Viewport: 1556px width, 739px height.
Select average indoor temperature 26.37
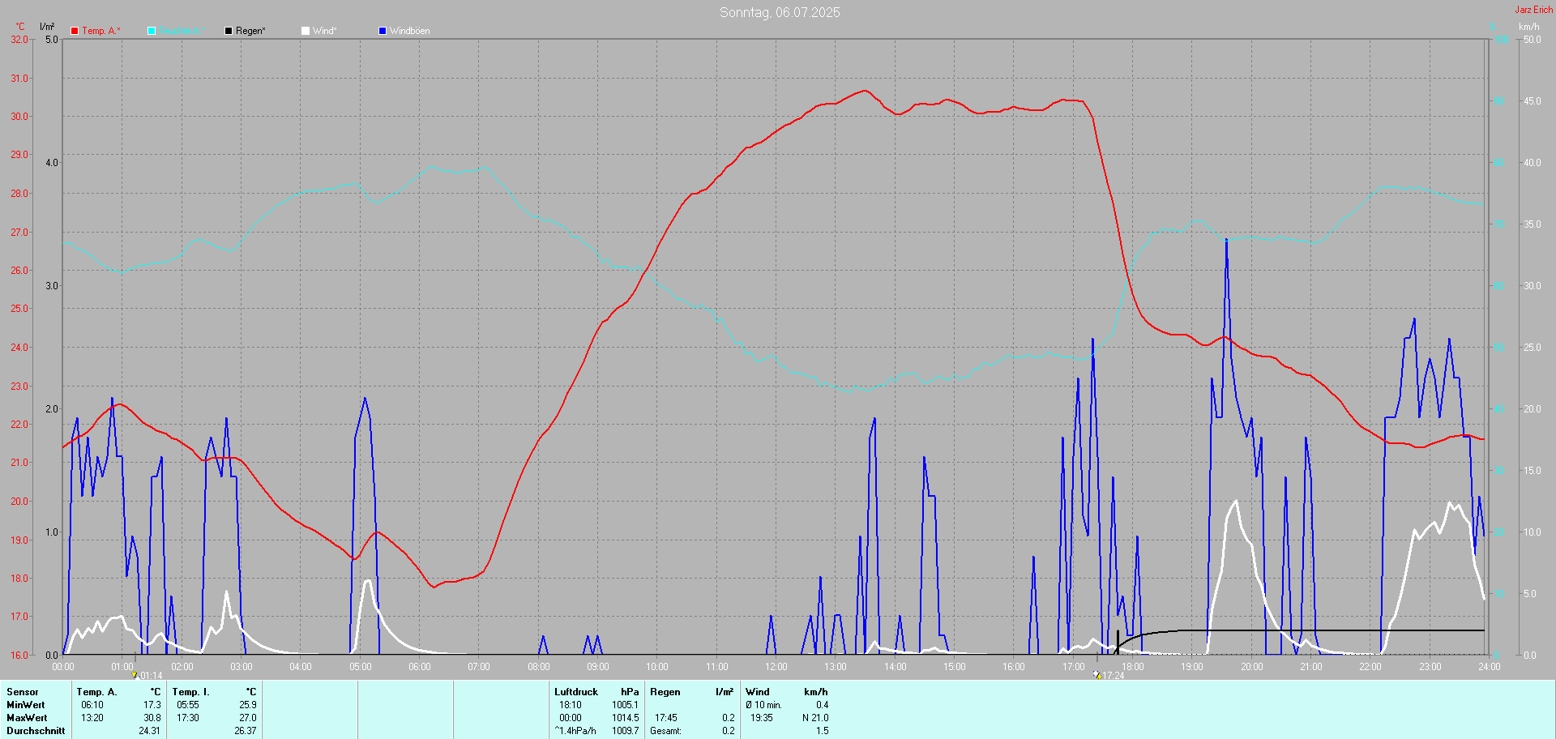(246, 731)
